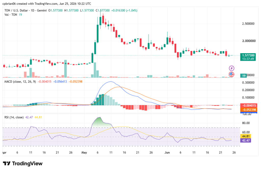Click the +0.016300 (+1.04%) change text

tap(124, 10)
